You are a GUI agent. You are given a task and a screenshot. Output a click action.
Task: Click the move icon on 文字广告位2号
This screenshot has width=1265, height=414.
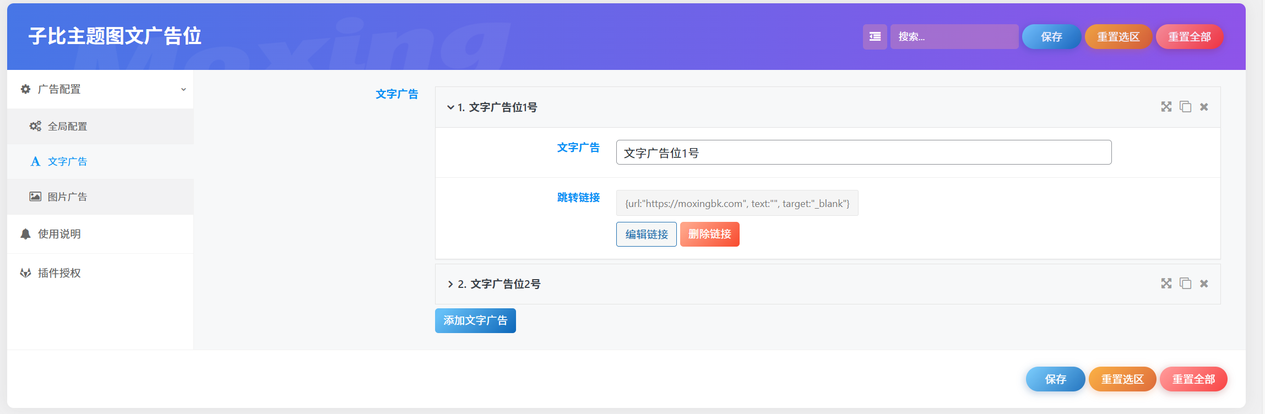1166,284
